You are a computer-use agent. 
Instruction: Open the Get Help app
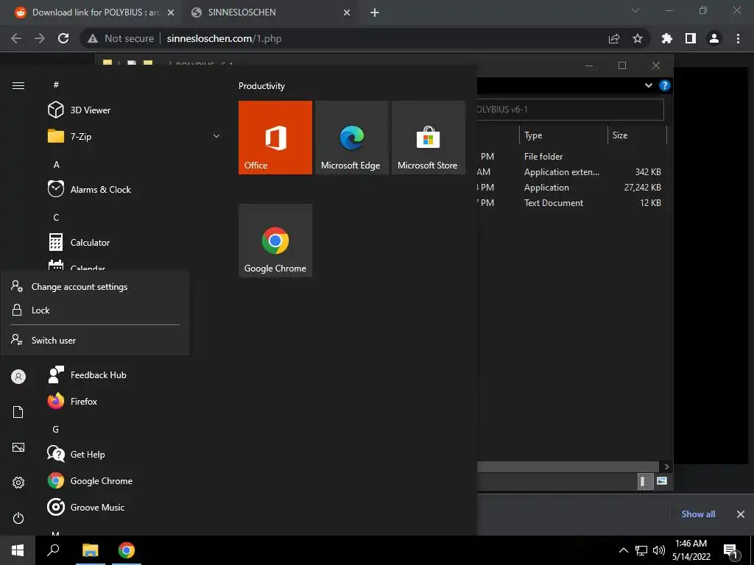click(x=87, y=454)
